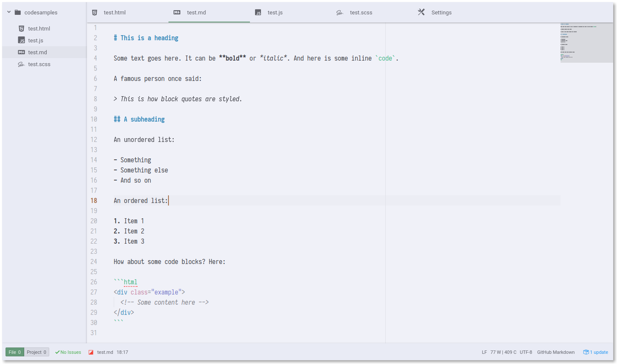Click the '- Something else' list item
Viewport: 617px width, 364px height.
(141, 170)
